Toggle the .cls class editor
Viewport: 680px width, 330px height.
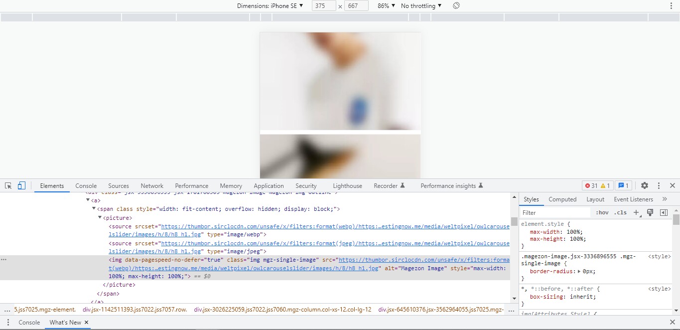pyautogui.click(x=620, y=212)
